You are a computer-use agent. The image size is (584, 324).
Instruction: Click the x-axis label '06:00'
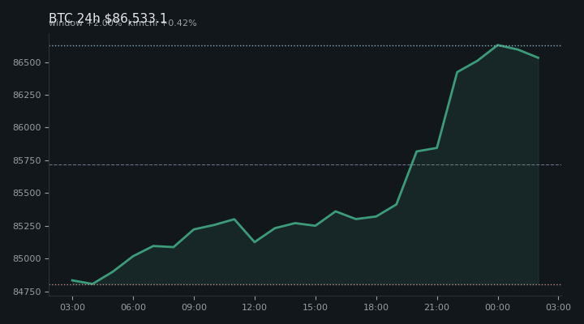point(133,307)
